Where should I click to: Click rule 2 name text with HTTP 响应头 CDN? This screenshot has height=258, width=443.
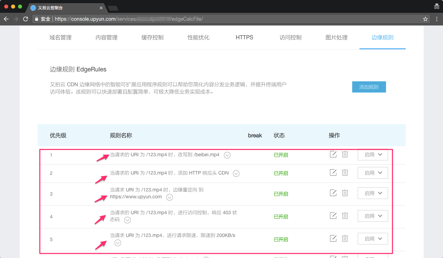pos(169,173)
